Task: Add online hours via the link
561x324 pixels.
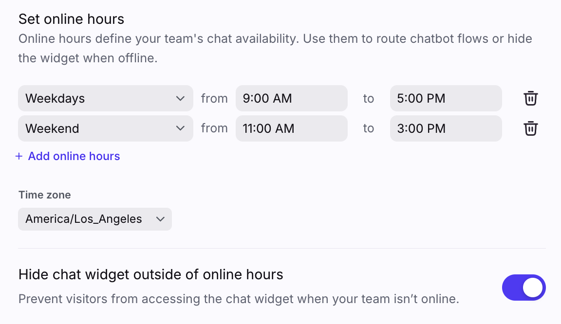Action: tap(74, 156)
